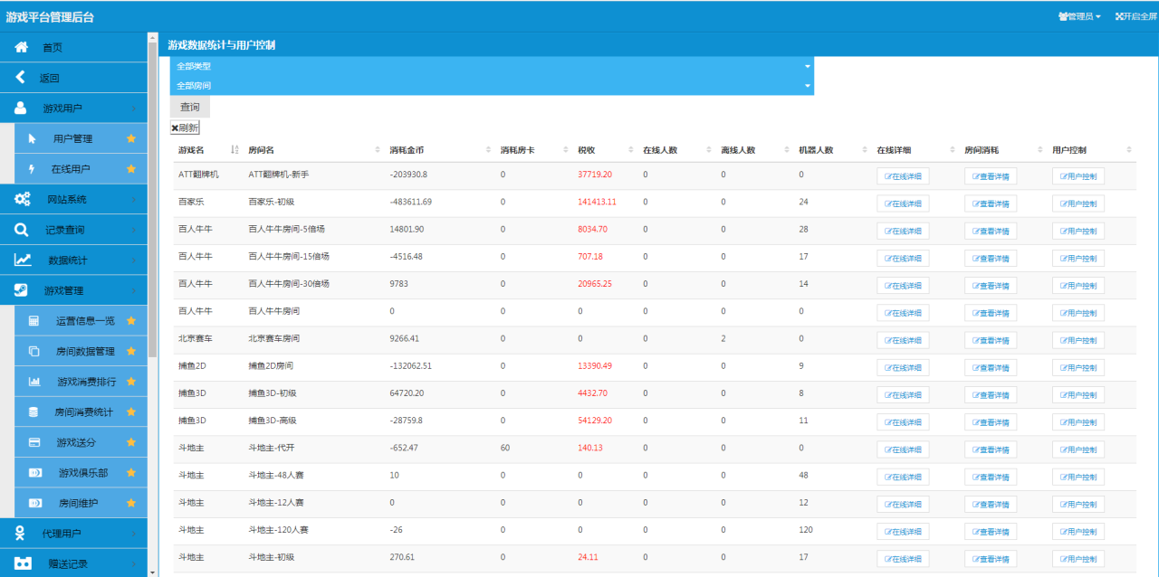Open the 全部类型 dropdown
Viewport: 1159px width, 577px height.
(492, 66)
